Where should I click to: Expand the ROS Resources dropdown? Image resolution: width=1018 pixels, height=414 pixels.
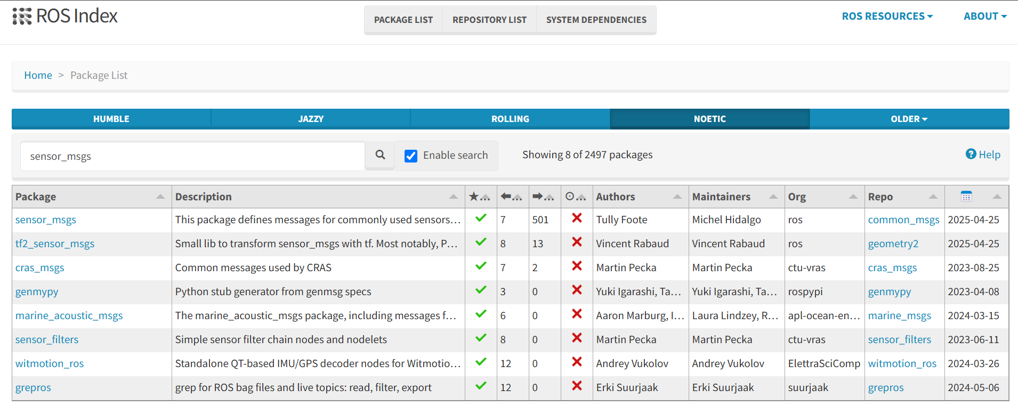pyautogui.click(x=887, y=17)
